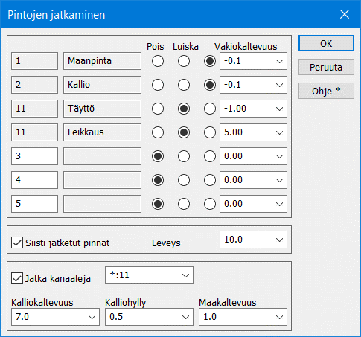Select Luiska radio for Kallio row
This screenshot has height=337, width=361.
[x=184, y=85]
